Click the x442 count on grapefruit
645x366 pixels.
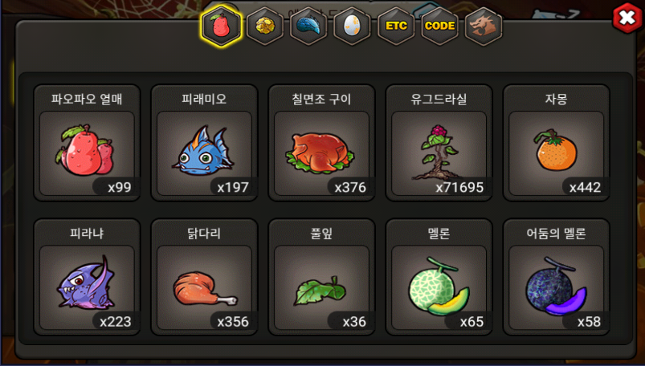pyautogui.click(x=585, y=188)
